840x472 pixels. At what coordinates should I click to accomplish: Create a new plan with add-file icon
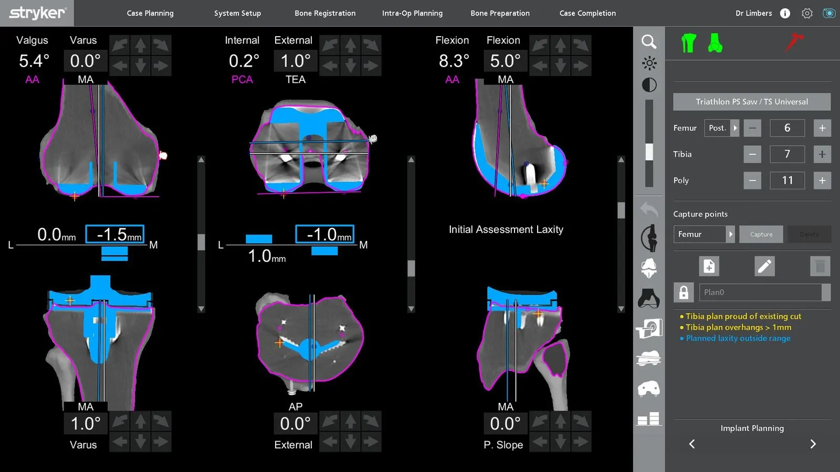click(x=709, y=266)
